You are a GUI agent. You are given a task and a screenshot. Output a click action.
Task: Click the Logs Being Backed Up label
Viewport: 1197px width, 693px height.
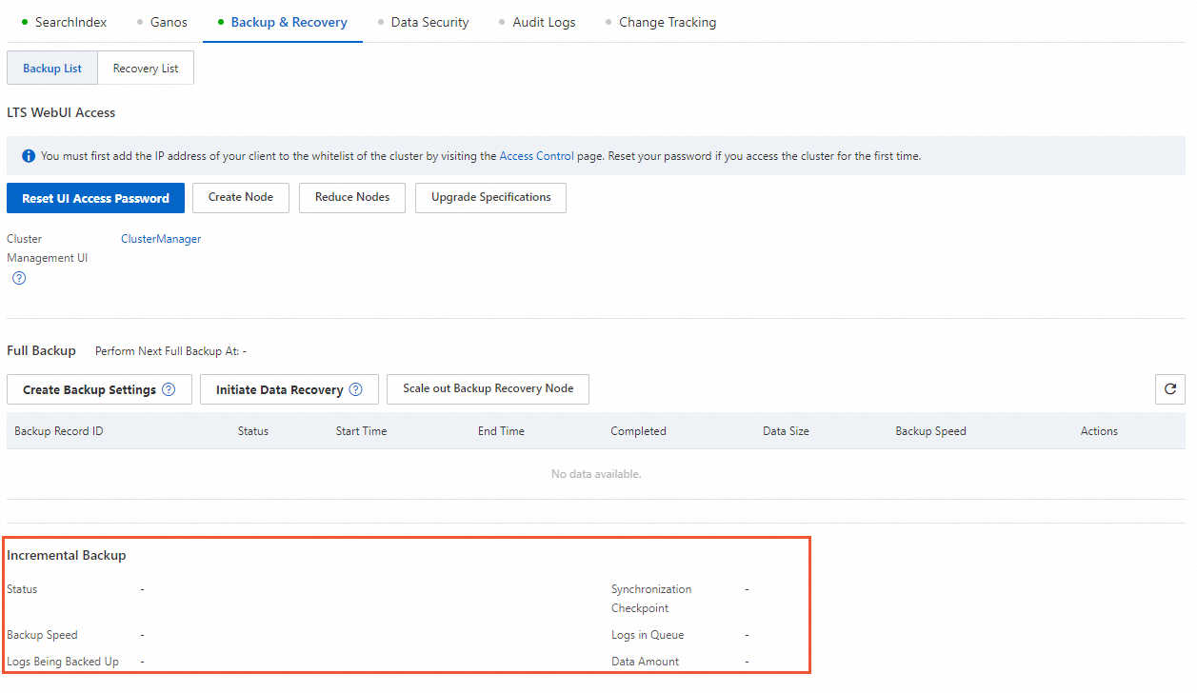(63, 662)
